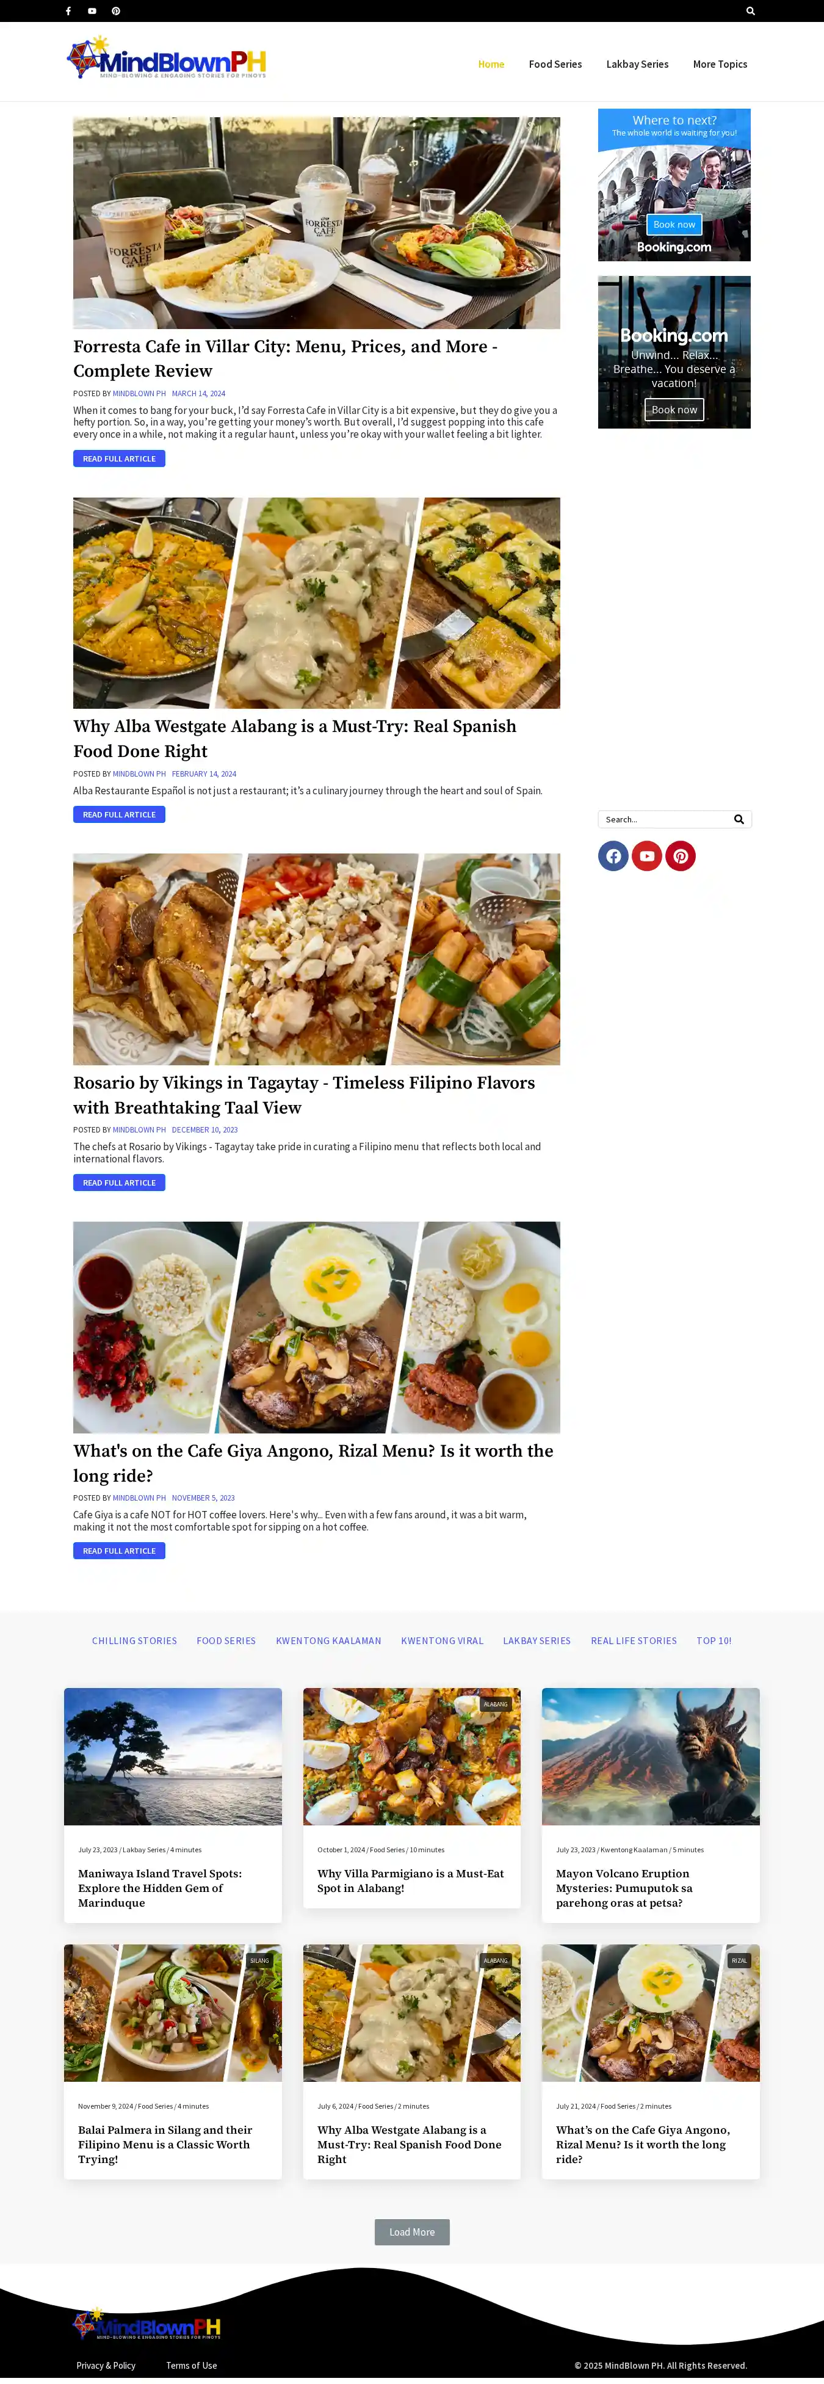Open the Maniwaya Island travel card thumbnail
Viewport: 824px width, 2384px height.
click(173, 1756)
